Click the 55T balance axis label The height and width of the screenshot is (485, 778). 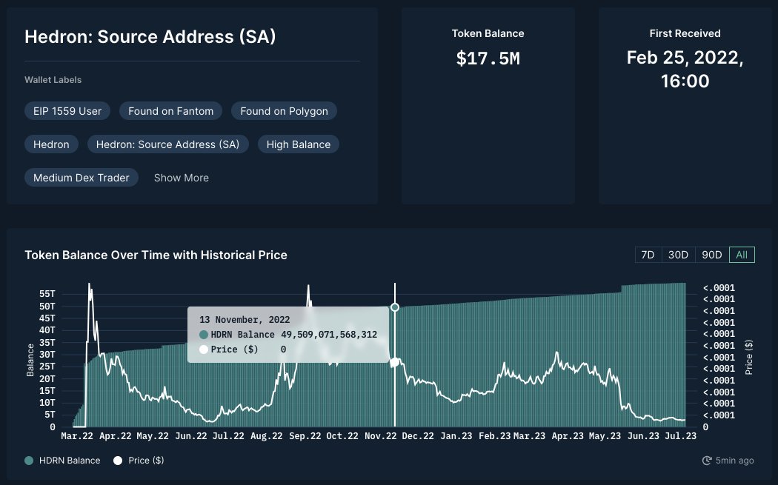pyautogui.click(x=47, y=293)
